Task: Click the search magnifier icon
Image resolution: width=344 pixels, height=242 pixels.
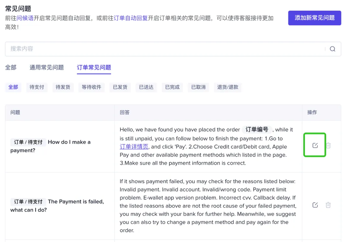Action: [333, 49]
